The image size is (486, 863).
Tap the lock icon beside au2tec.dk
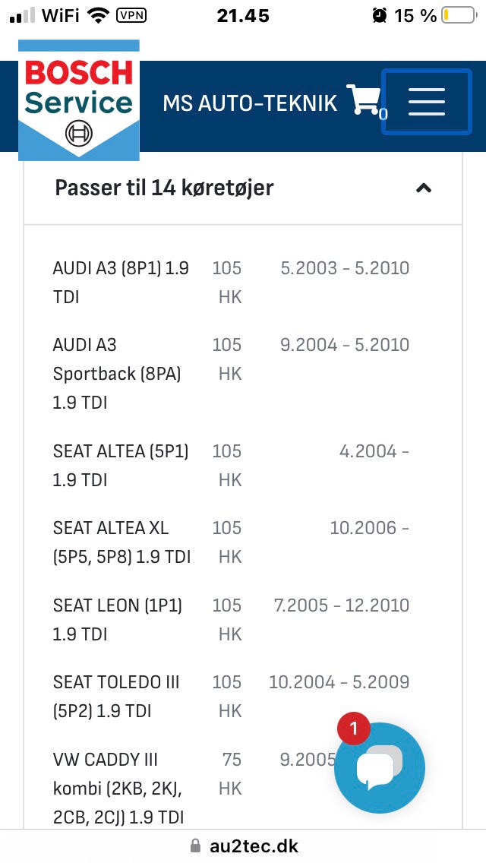195,846
